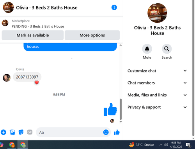Click the heart reaction on Olivia's message
The height and width of the screenshot is (149, 195).
(37, 83)
